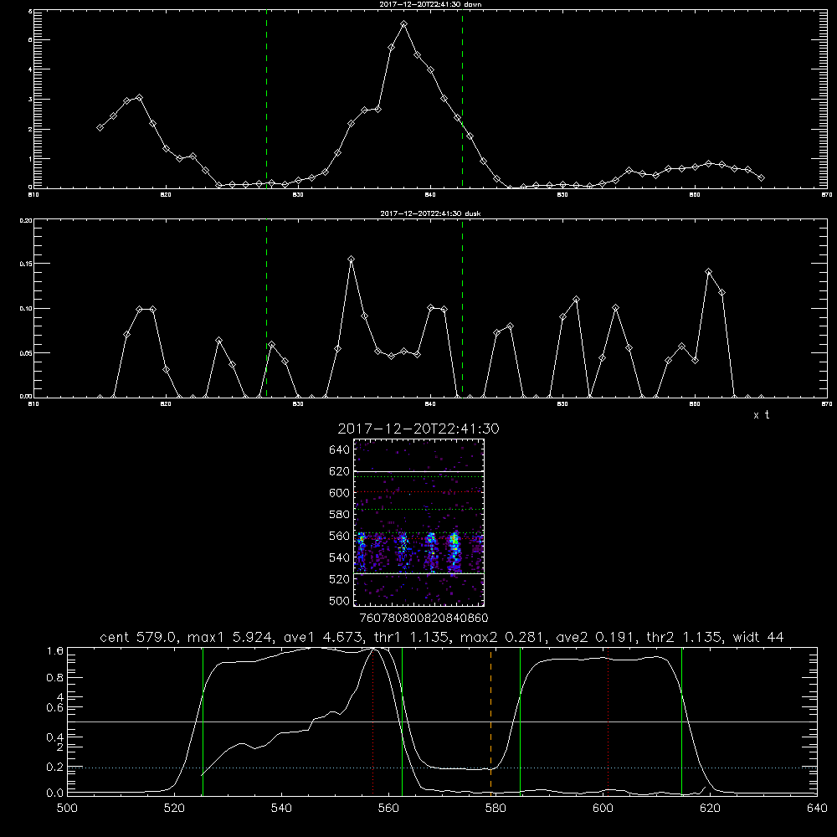Screen dimensions: 837x837
Task: Click the orange dashed vertical line in the bottom plot
Action: 491,721
